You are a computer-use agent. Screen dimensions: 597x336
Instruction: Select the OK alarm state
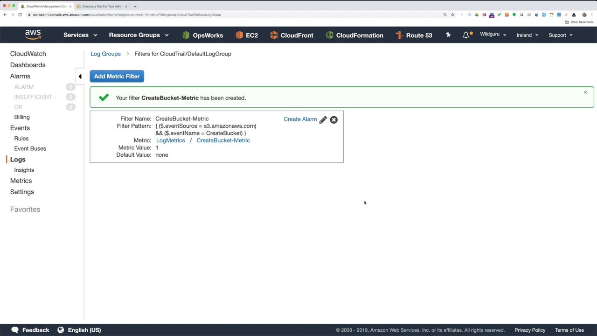(18, 107)
